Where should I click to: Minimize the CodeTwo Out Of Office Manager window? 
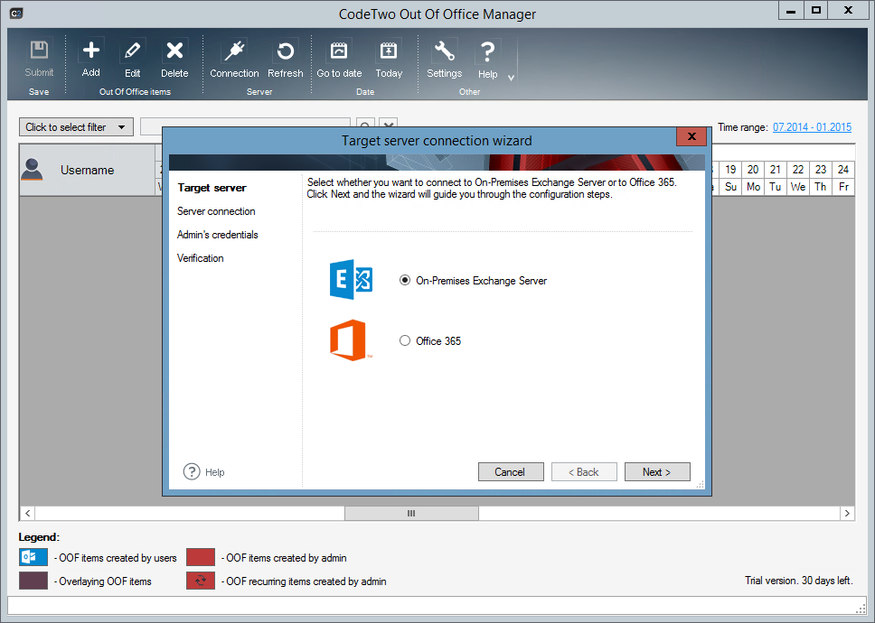click(791, 11)
